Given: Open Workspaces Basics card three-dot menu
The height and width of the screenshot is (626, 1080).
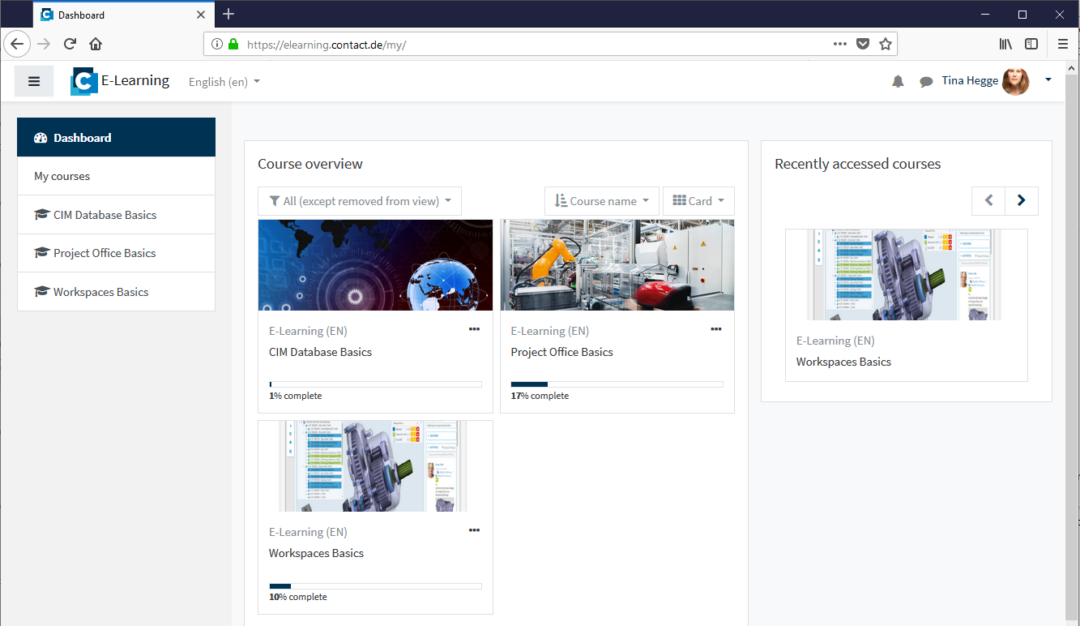Looking at the screenshot, I should point(474,530).
